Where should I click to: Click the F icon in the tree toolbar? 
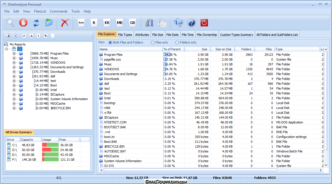coord(24,36)
